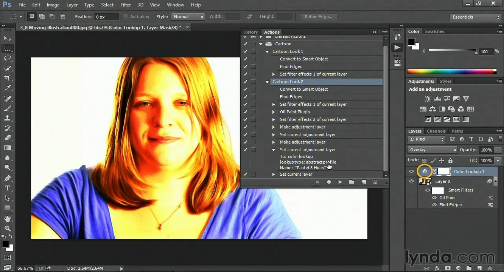Select the Lasso tool
Image resolution: width=504 pixels, height=272 pixels.
(x=8, y=58)
